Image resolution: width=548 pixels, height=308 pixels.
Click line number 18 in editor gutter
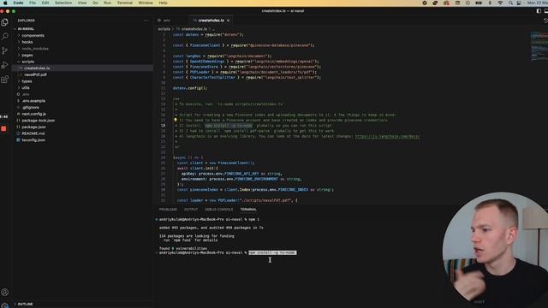coord(164,126)
